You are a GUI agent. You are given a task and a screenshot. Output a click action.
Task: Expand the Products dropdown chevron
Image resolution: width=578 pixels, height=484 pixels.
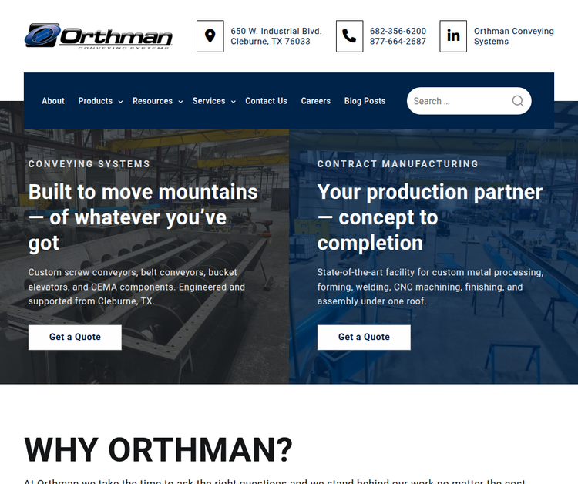pos(121,102)
